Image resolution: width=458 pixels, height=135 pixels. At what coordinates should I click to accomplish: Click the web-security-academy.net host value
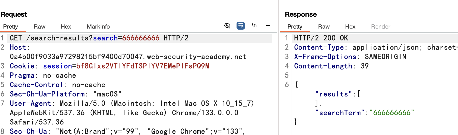pos(128,57)
